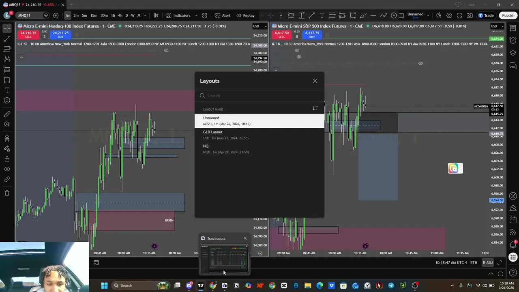
Task: Select the 15m timeframe
Action: (x=94, y=15)
